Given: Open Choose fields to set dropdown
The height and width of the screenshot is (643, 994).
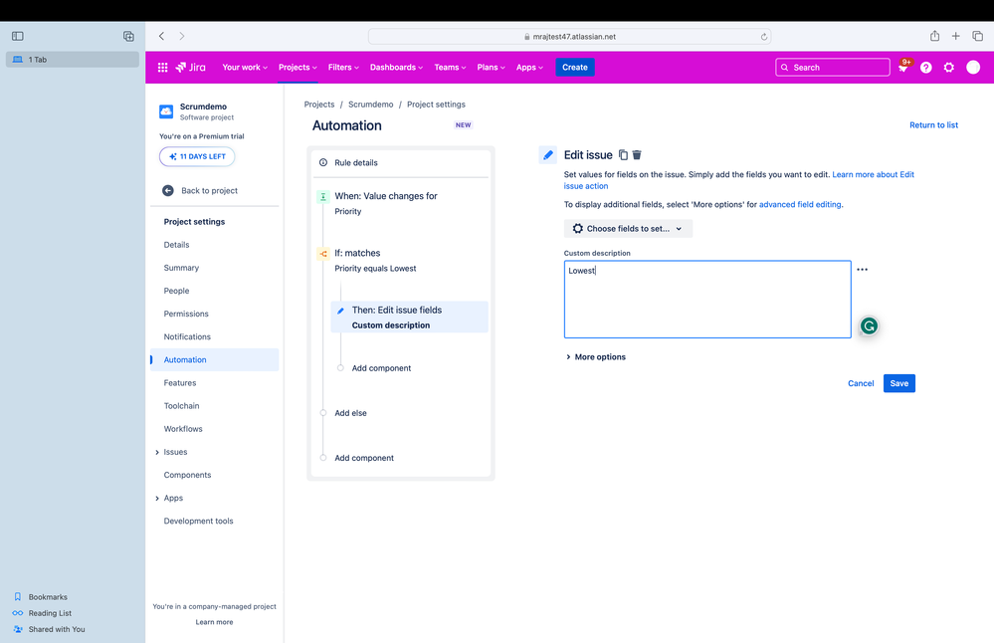Looking at the screenshot, I should [x=628, y=228].
